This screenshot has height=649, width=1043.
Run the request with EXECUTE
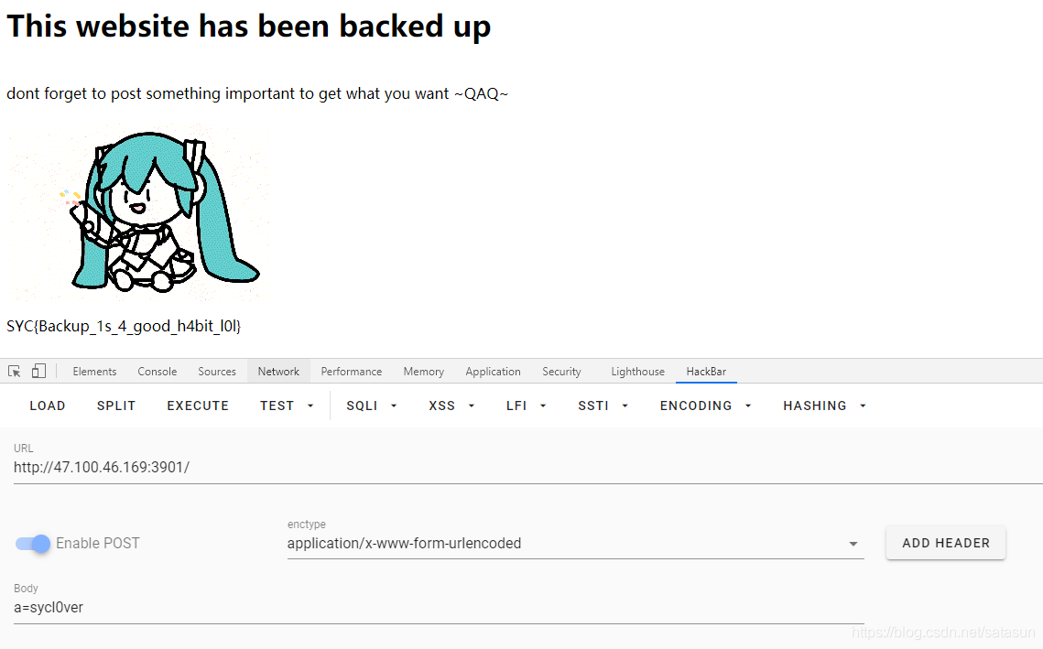pyautogui.click(x=198, y=406)
